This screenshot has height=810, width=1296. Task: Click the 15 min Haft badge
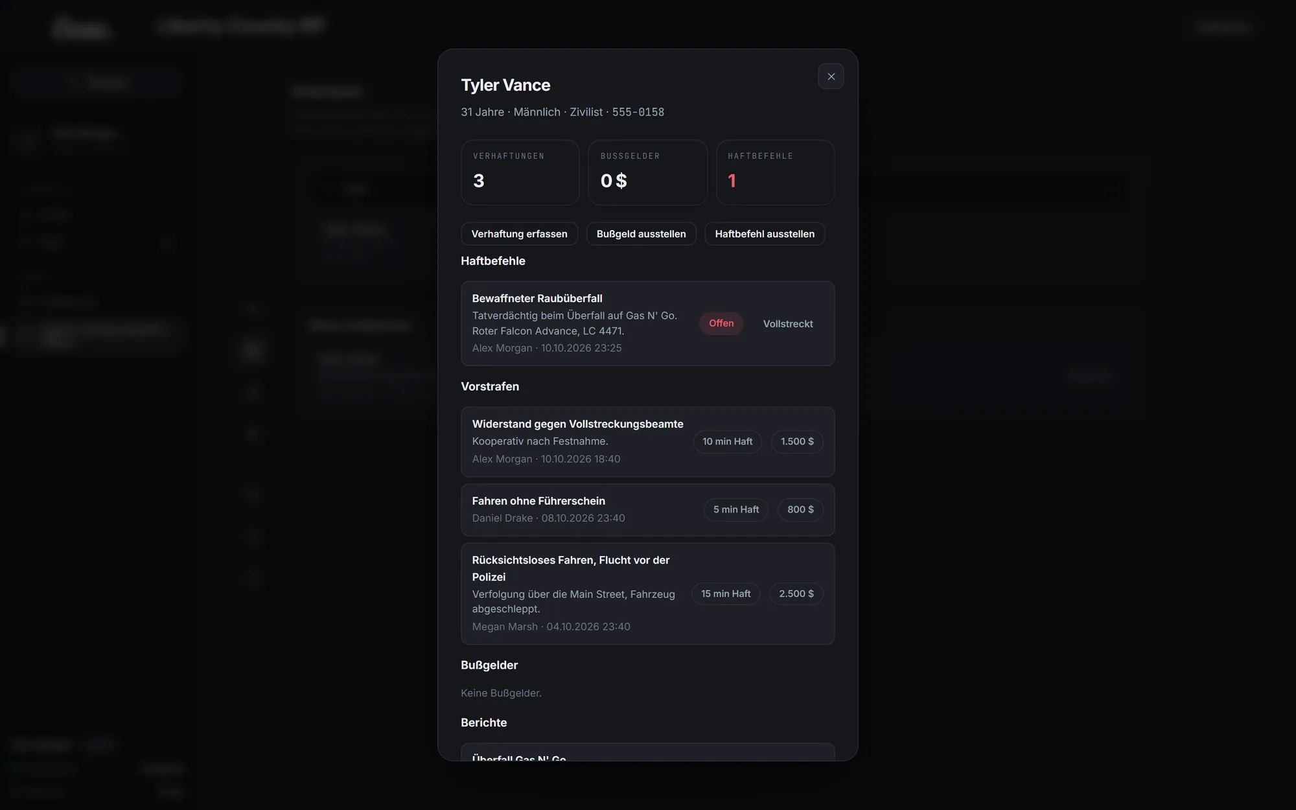pos(726,594)
